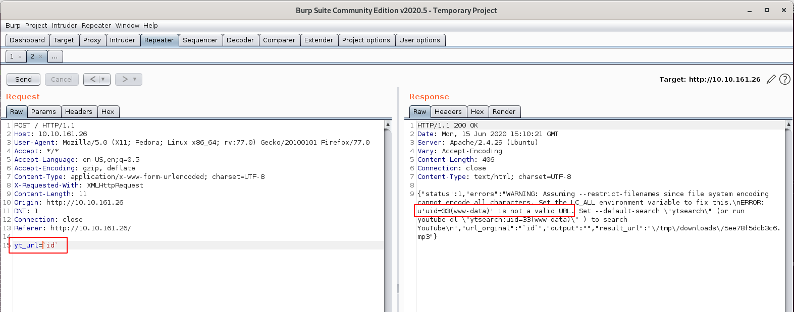Click the request pane scroll up arrow
The width and height of the screenshot is (794, 312).
388,124
